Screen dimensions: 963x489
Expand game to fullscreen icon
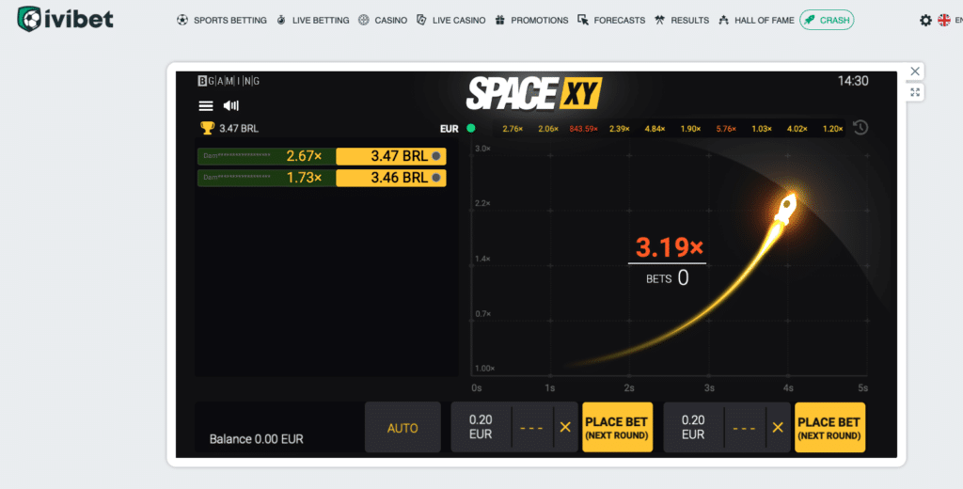point(915,92)
